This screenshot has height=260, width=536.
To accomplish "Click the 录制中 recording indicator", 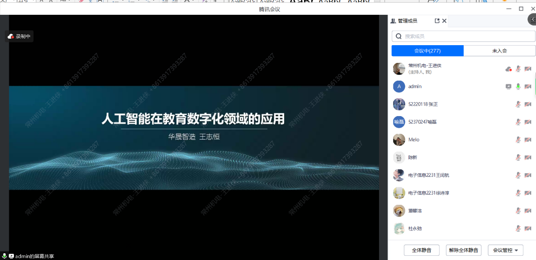I will (19, 36).
